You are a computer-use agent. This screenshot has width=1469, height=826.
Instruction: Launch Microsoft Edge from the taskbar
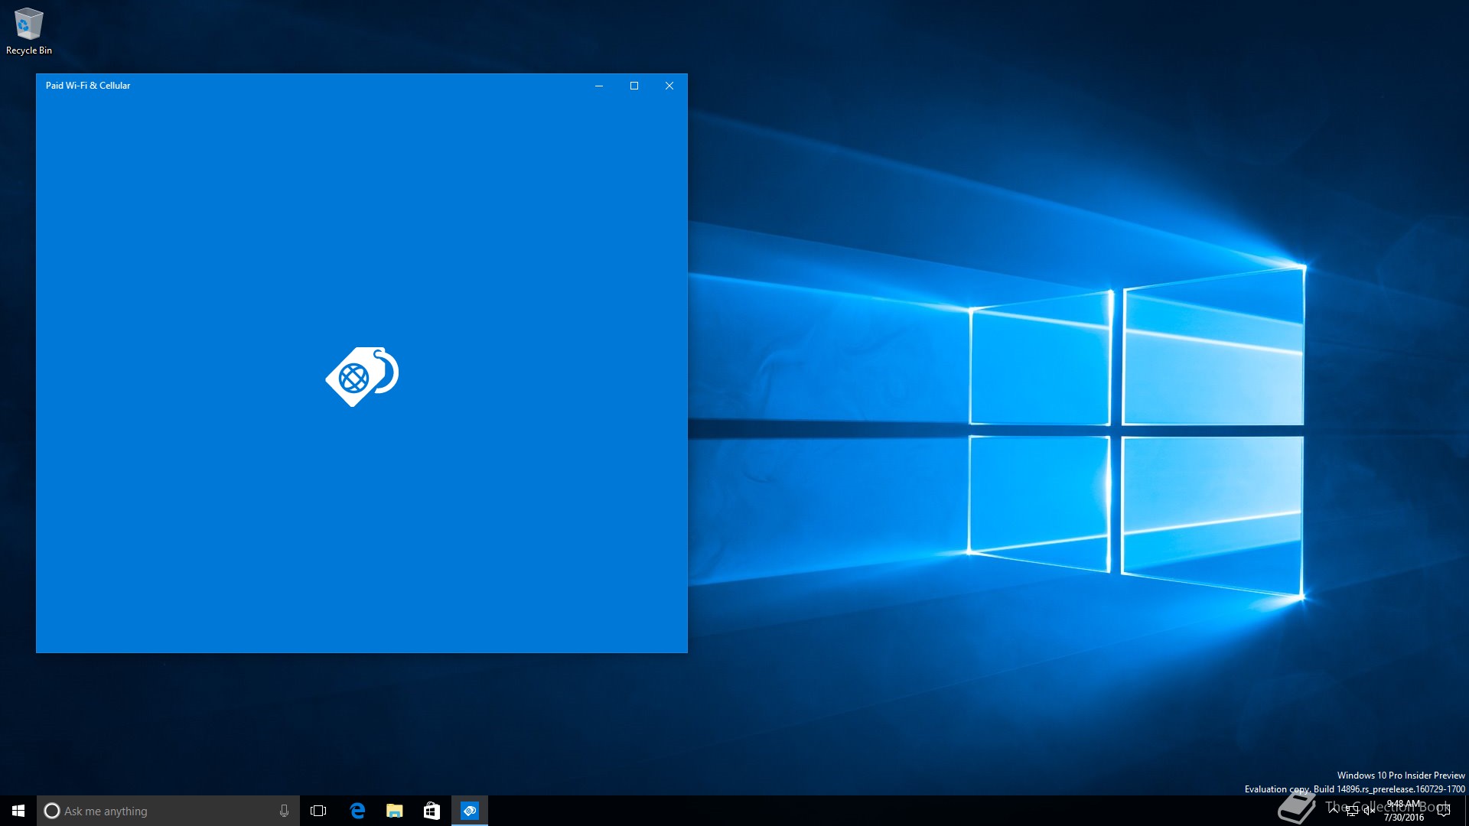pos(357,811)
